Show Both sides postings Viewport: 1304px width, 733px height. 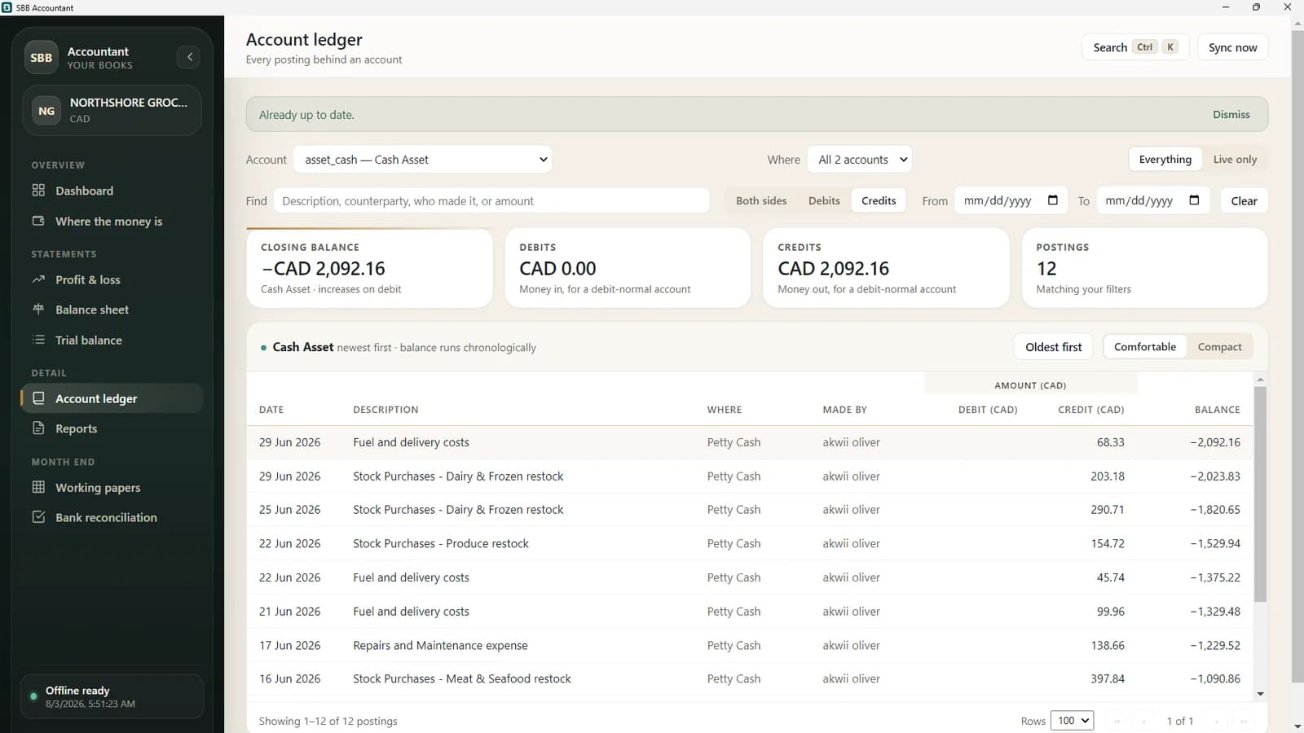[761, 200]
